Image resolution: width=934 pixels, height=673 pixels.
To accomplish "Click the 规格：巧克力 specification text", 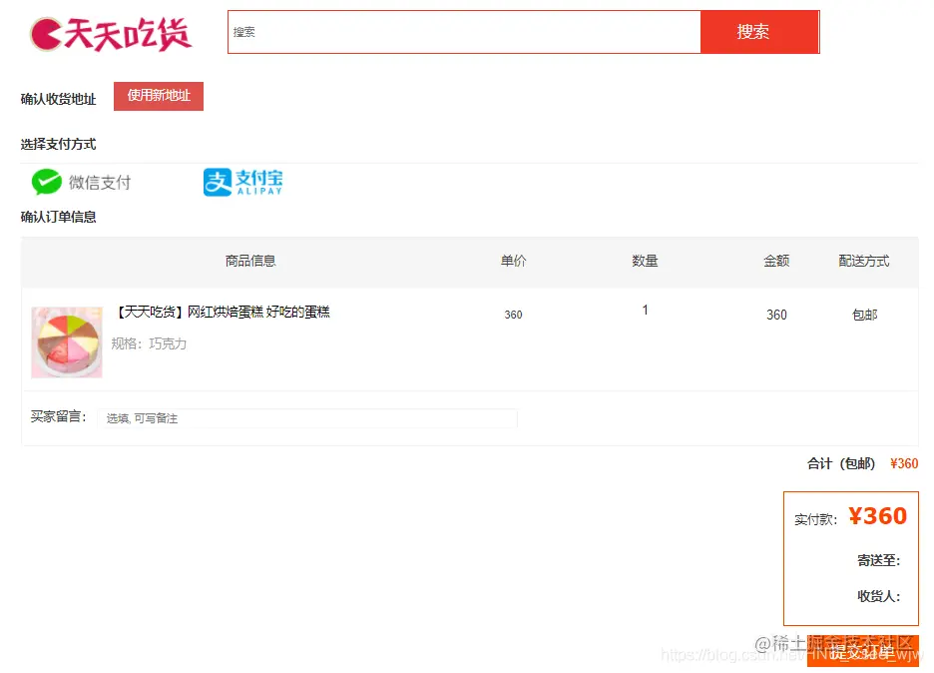I will click(x=149, y=343).
